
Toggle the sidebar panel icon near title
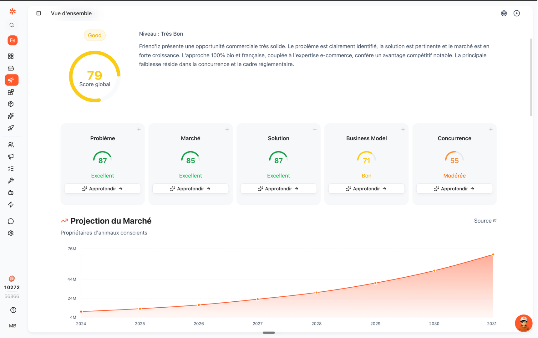point(38,13)
